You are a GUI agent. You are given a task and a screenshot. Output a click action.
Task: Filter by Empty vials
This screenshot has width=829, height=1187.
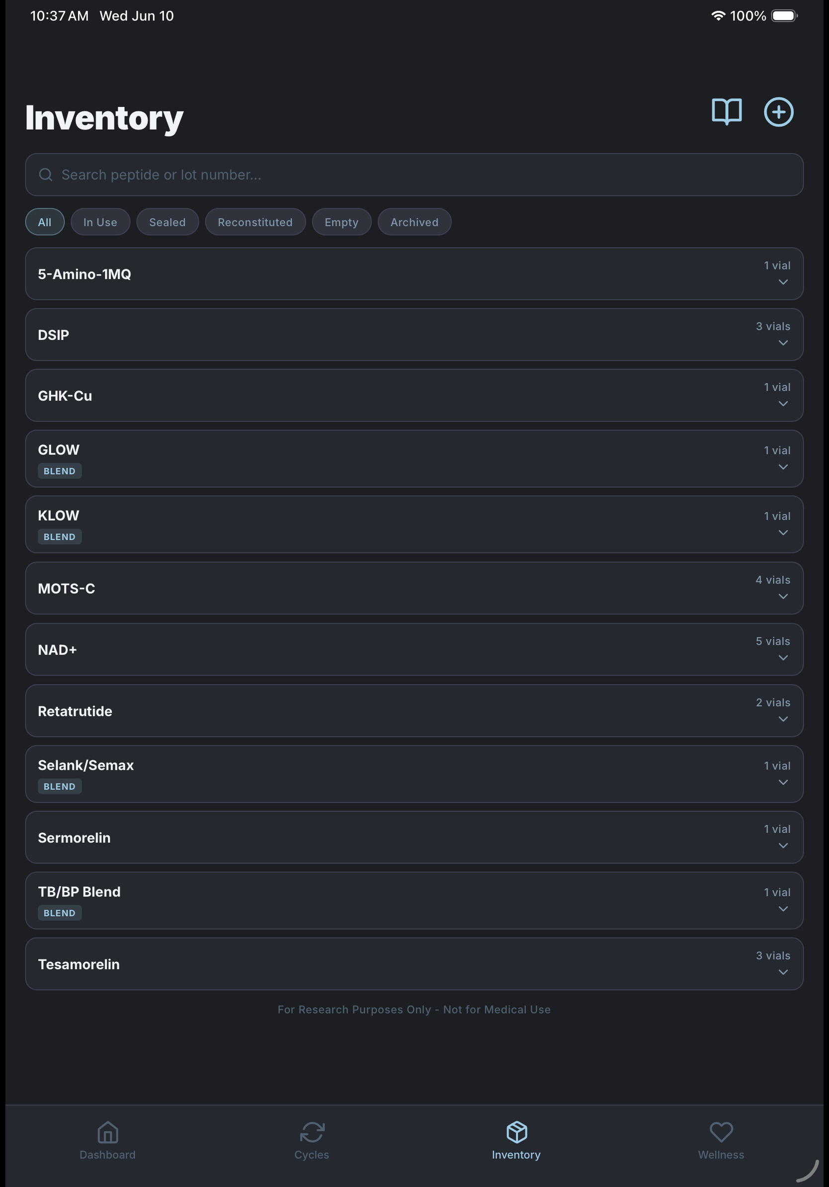341,222
